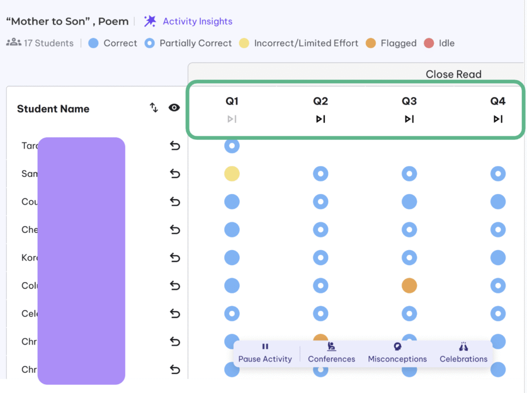Click the undo arrow in Tar's row
The image size is (527, 393).
pos(175,146)
